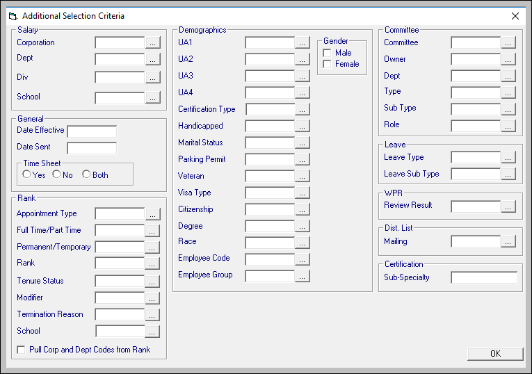Browse Termination Reason ellipsis button
The width and height of the screenshot is (532, 374).
point(152,315)
